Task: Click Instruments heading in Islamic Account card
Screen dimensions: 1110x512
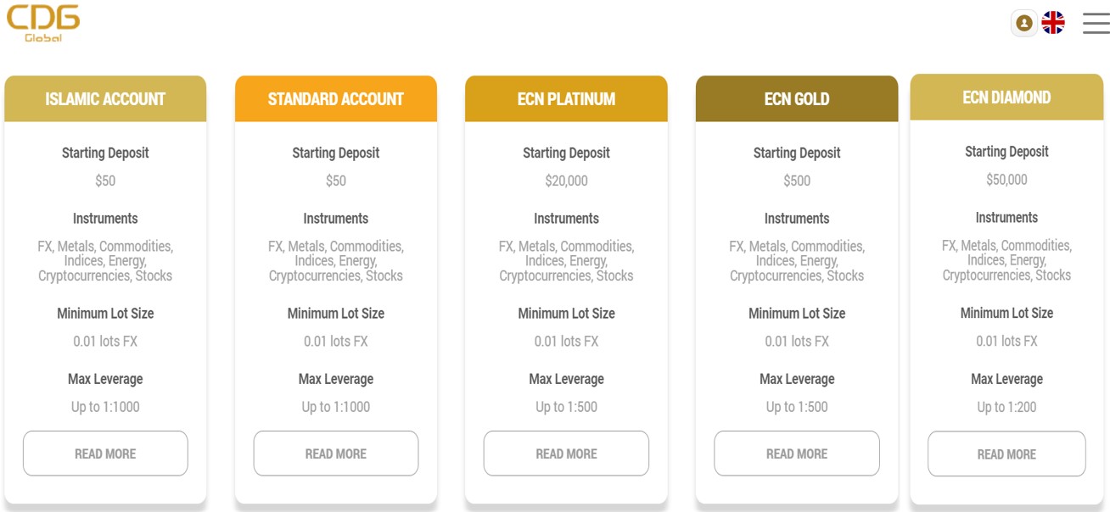Action: click(105, 218)
